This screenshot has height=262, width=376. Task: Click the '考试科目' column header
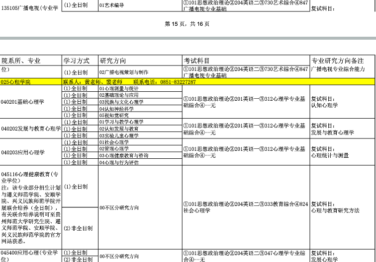196,60
